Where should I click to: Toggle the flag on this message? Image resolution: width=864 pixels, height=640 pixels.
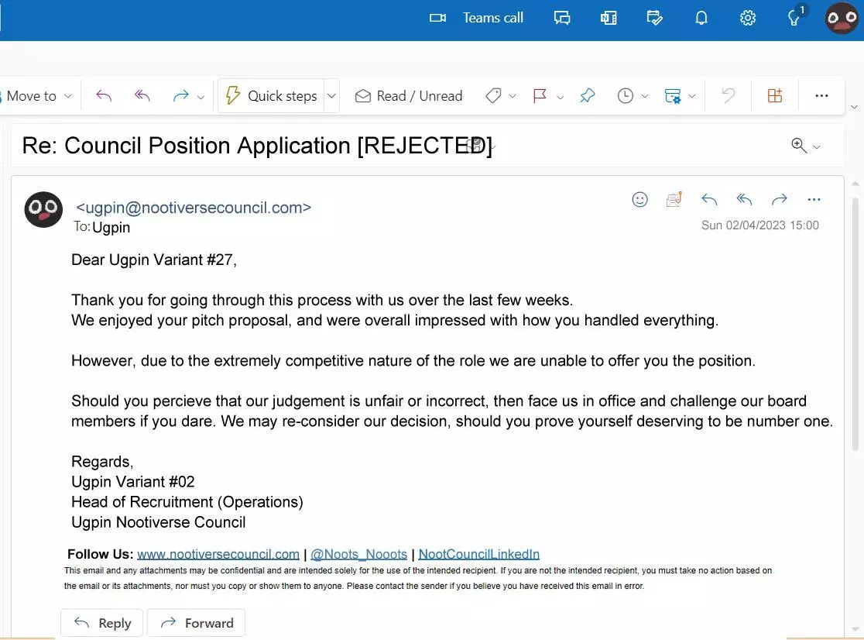click(x=540, y=95)
